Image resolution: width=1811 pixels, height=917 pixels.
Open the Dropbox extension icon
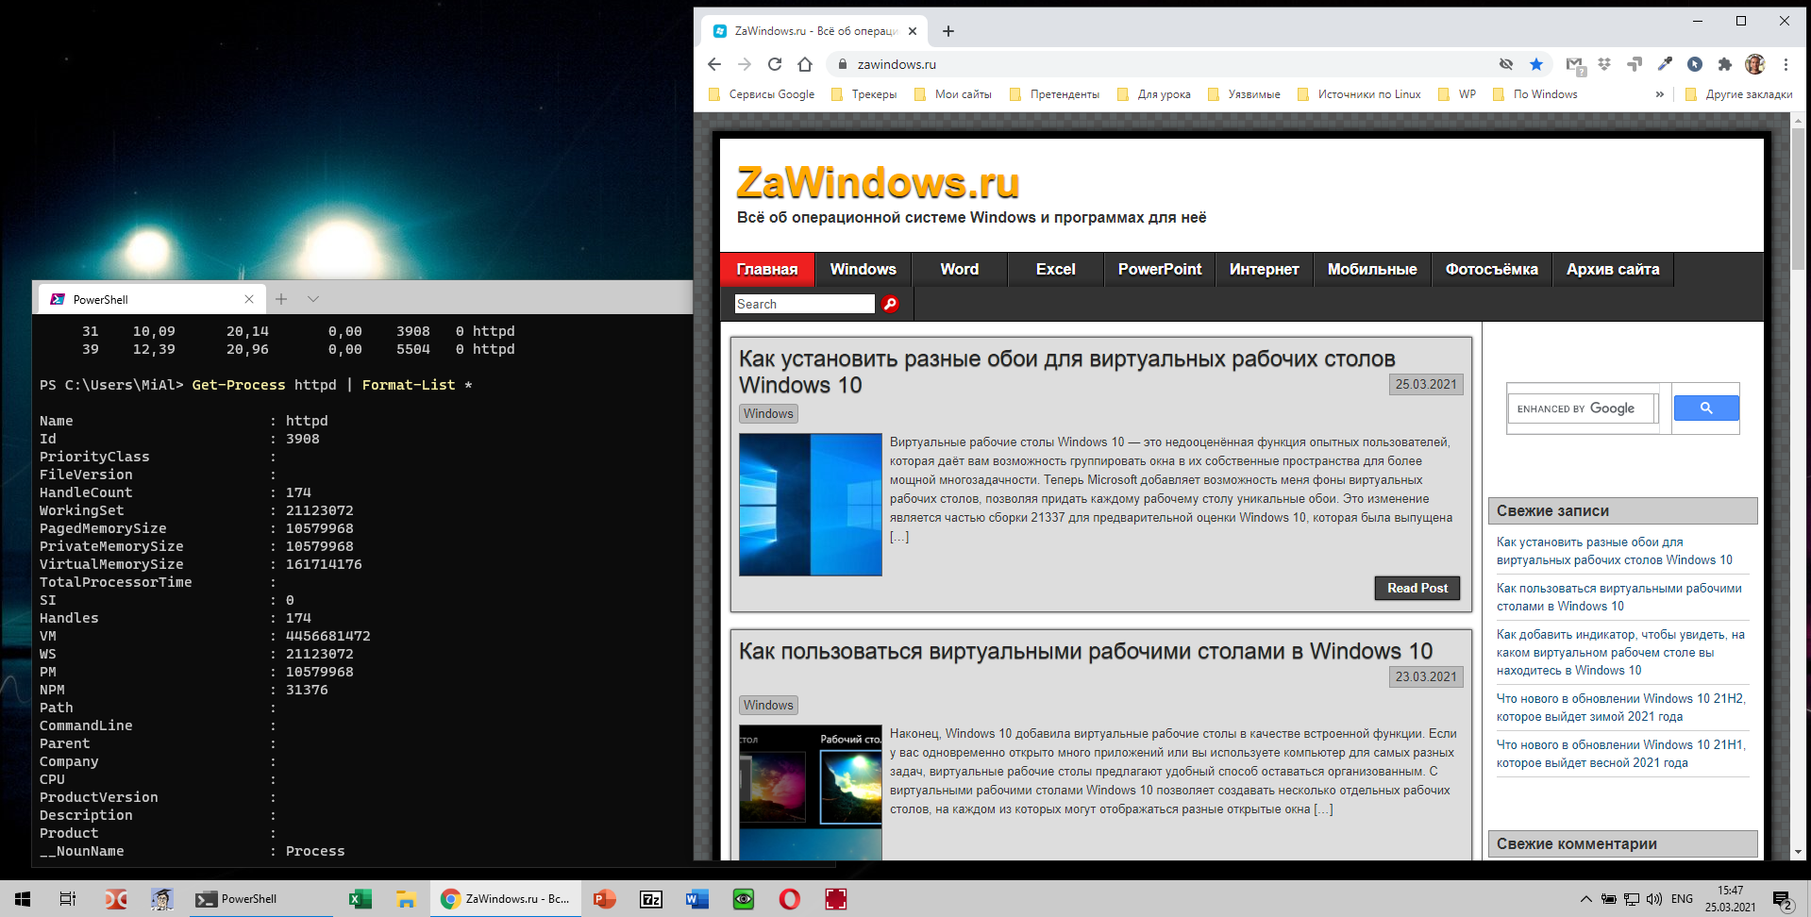point(1604,64)
